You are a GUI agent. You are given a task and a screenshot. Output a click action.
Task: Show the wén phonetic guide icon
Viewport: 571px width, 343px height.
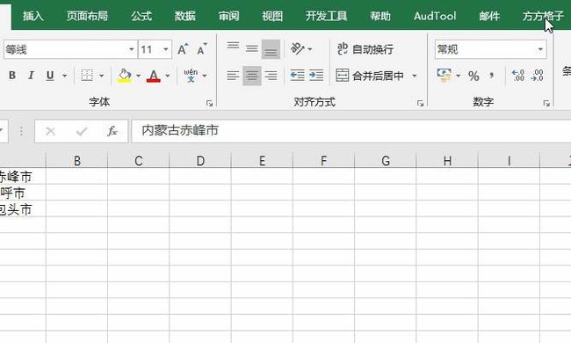(191, 76)
